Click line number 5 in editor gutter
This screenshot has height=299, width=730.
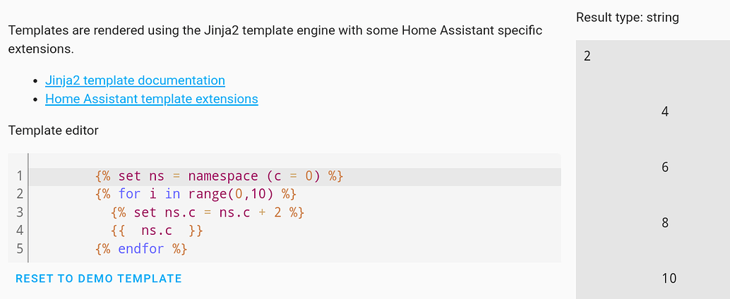pyautogui.click(x=19, y=249)
